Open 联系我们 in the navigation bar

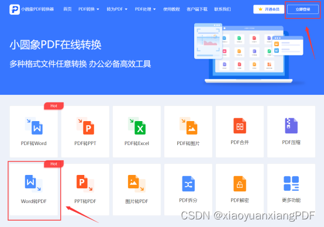tap(222, 9)
